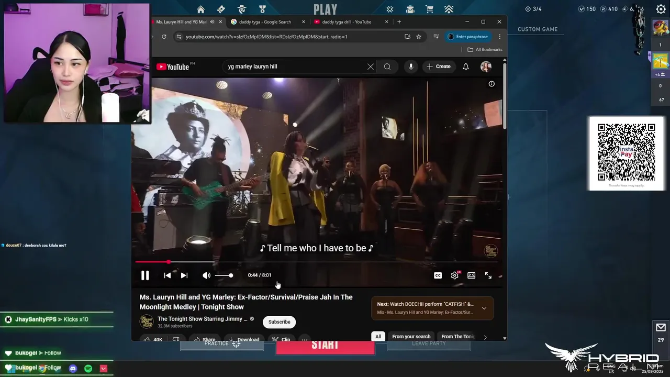Click Enter passphrase profile button
670x377 pixels.
coord(468,37)
